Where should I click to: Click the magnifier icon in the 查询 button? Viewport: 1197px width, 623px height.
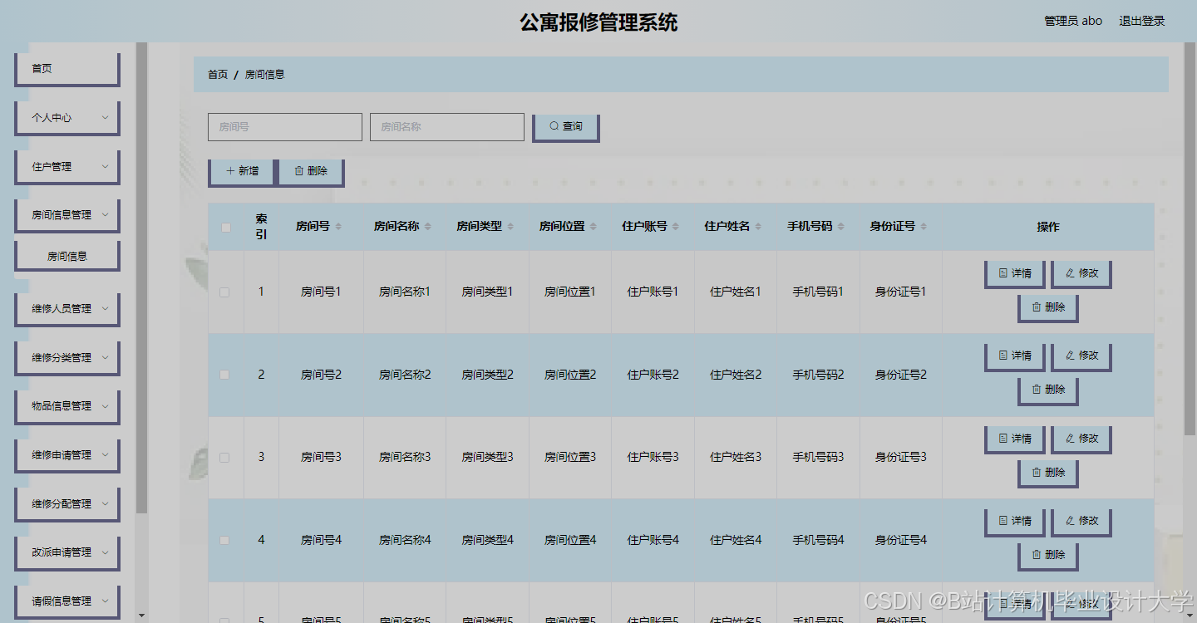point(554,127)
